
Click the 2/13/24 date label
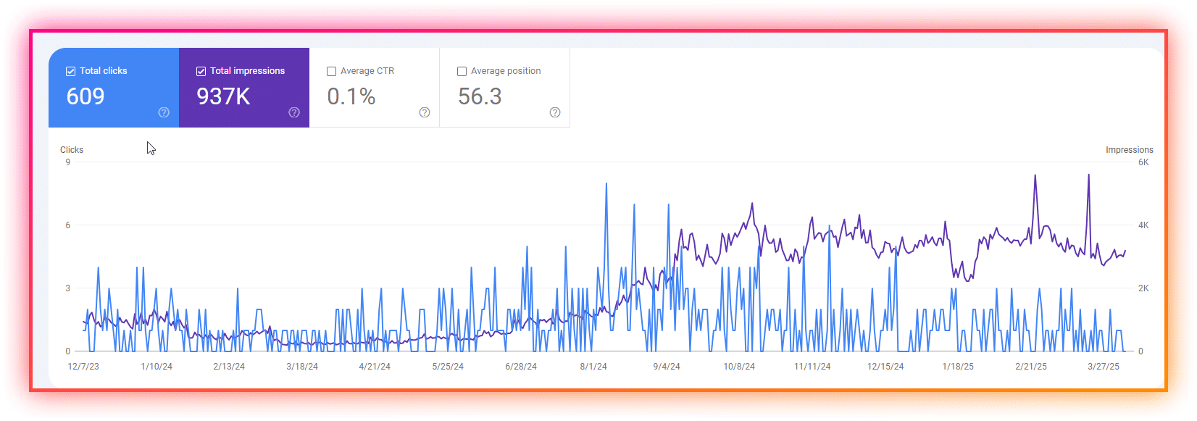tap(229, 367)
